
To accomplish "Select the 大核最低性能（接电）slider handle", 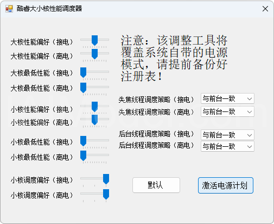I will click(x=83, y=72).
